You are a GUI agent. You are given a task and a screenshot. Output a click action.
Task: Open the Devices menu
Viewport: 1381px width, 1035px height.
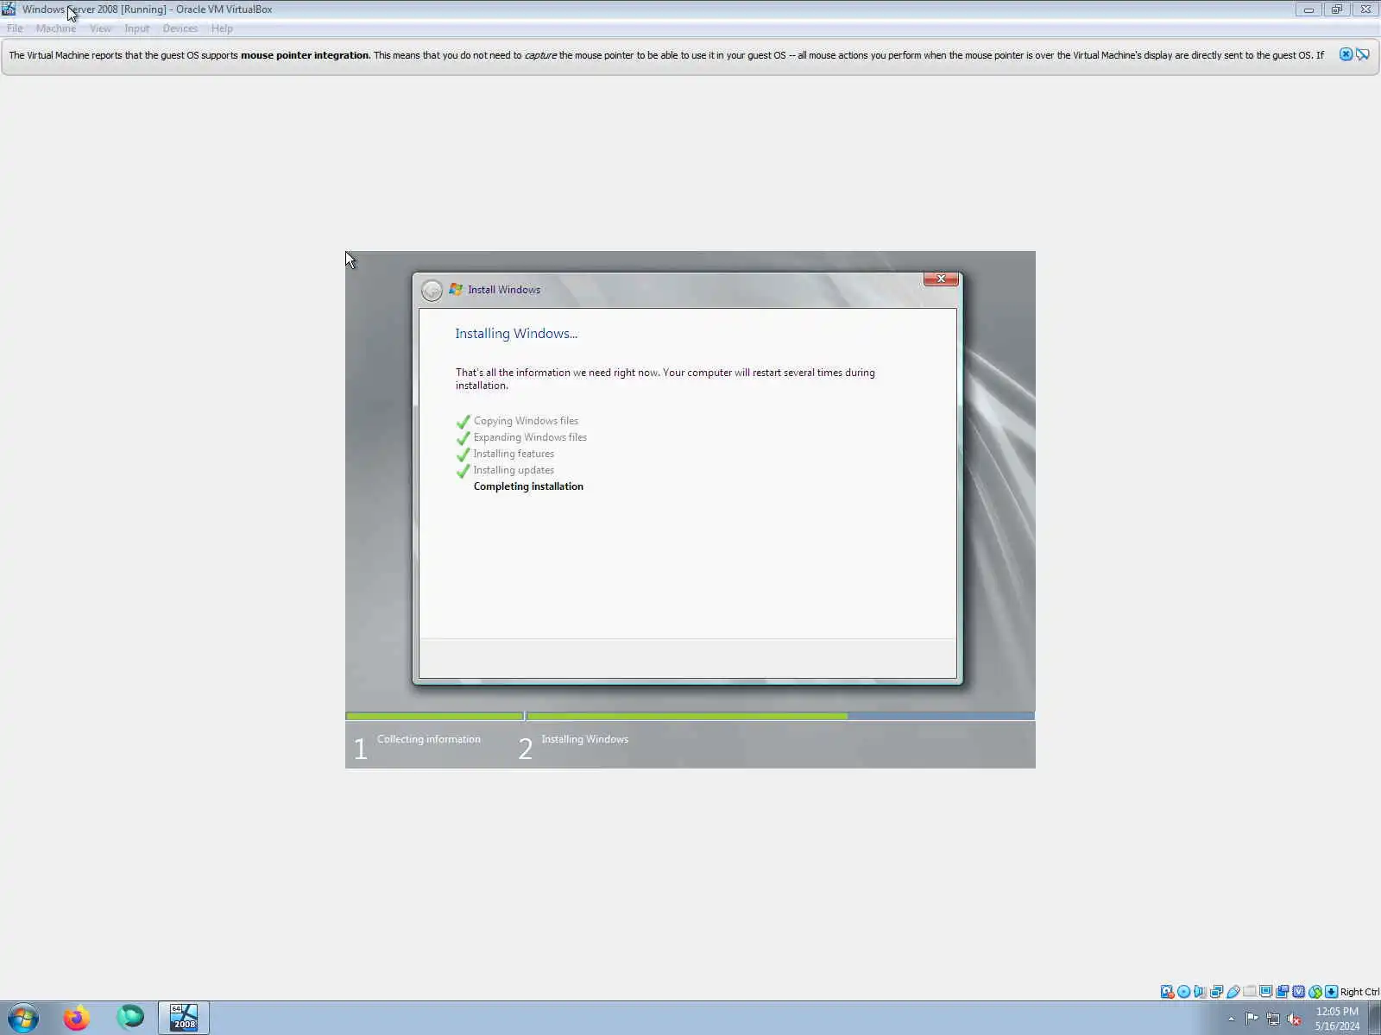coord(180,28)
